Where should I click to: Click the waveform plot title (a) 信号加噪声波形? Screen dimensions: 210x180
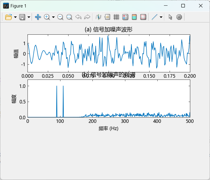point(109,29)
